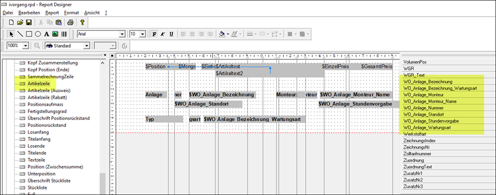Open the Standard view dropdown

[x=87, y=46]
